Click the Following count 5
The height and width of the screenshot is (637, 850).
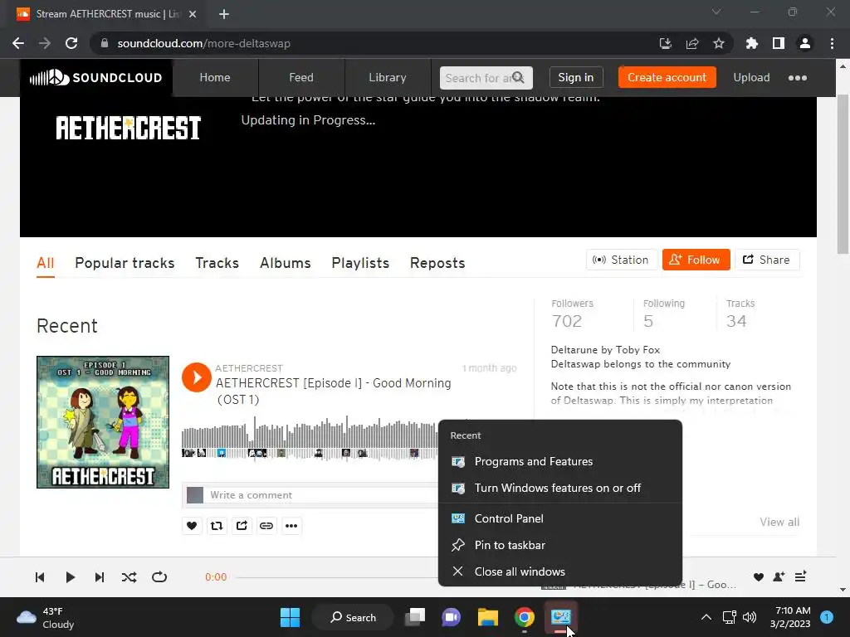pos(648,321)
